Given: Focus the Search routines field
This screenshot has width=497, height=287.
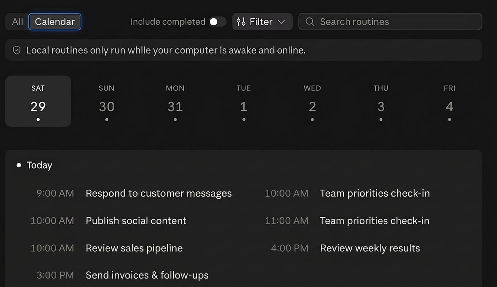Looking at the screenshot, I should [x=390, y=22].
